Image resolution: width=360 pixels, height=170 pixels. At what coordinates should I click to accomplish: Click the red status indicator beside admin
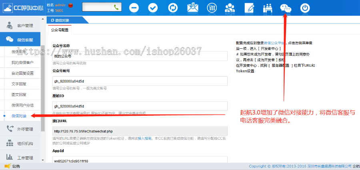[71, 5]
